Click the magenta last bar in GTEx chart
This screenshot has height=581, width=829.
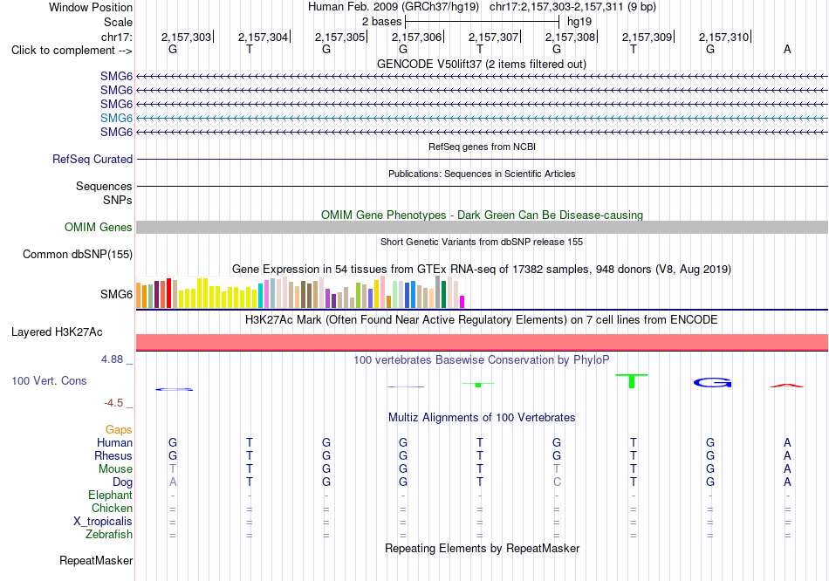tap(462, 302)
